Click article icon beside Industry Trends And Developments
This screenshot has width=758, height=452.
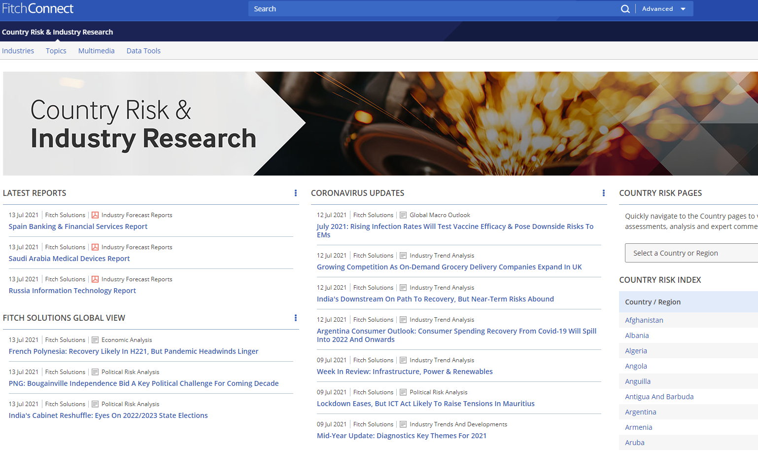tap(403, 424)
